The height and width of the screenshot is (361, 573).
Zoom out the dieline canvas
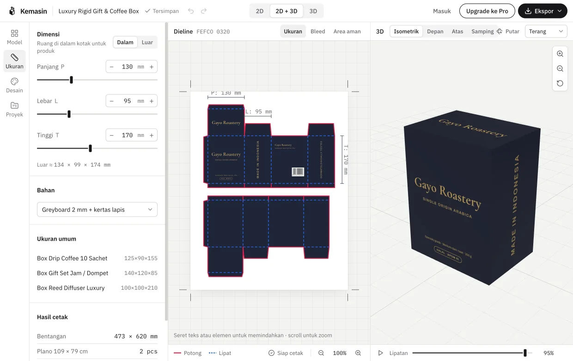(x=321, y=353)
